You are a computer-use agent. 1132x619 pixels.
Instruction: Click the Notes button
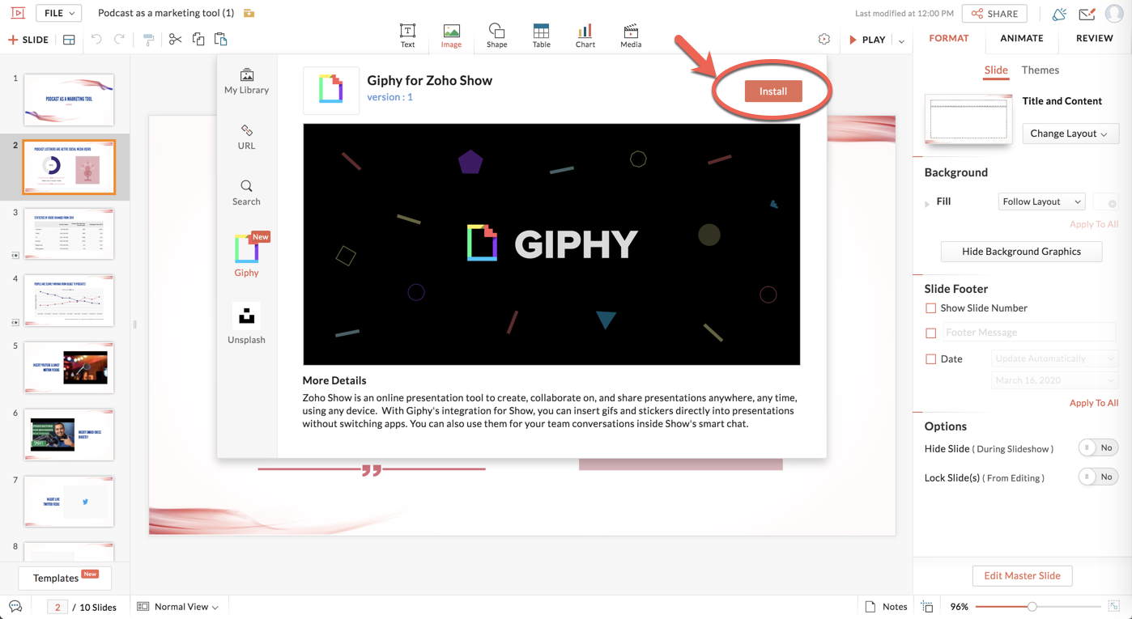[886, 607]
